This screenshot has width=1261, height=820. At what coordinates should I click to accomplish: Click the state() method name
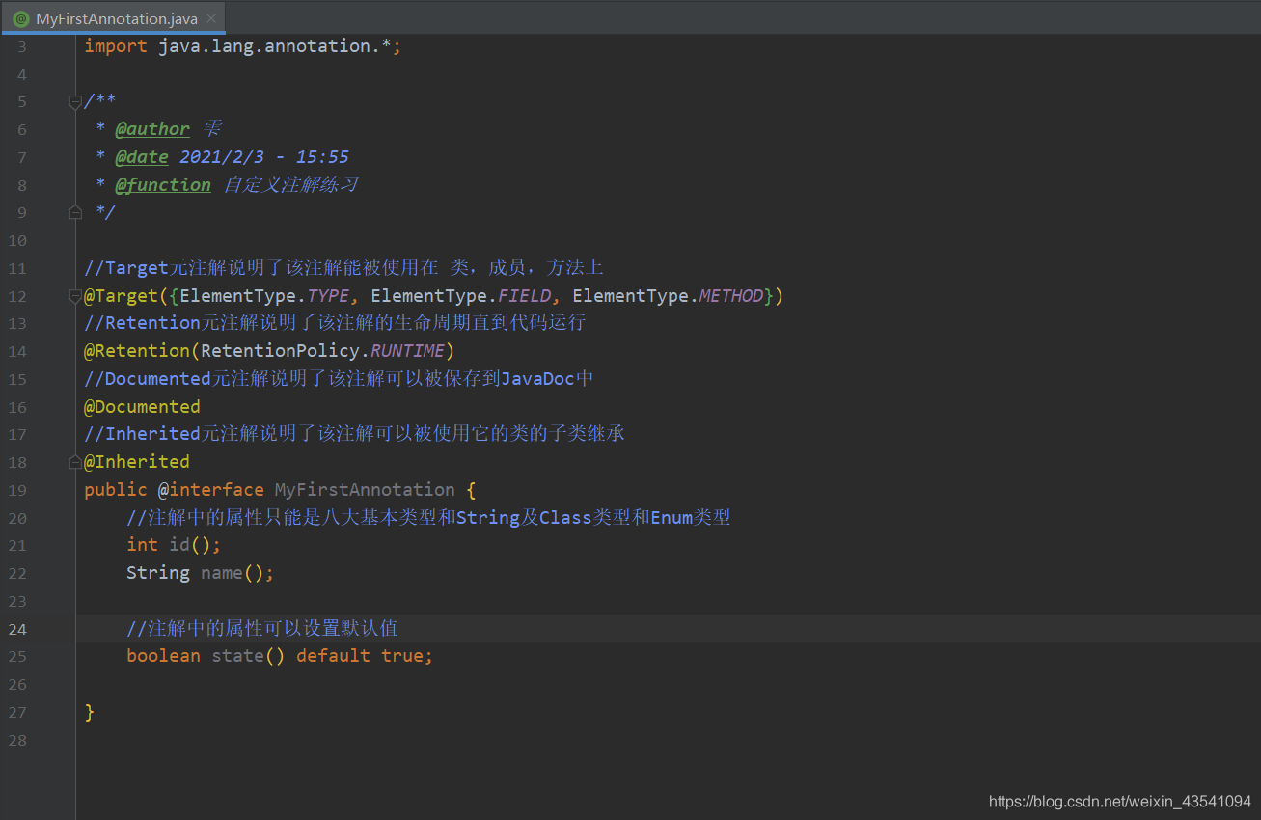point(237,656)
